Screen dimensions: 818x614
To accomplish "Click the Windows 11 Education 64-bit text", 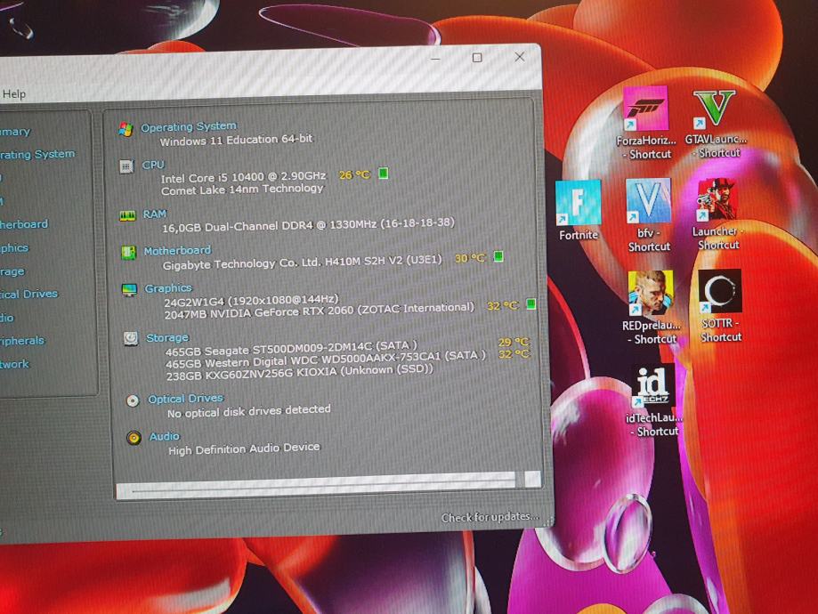I will (x=237, y=141).
